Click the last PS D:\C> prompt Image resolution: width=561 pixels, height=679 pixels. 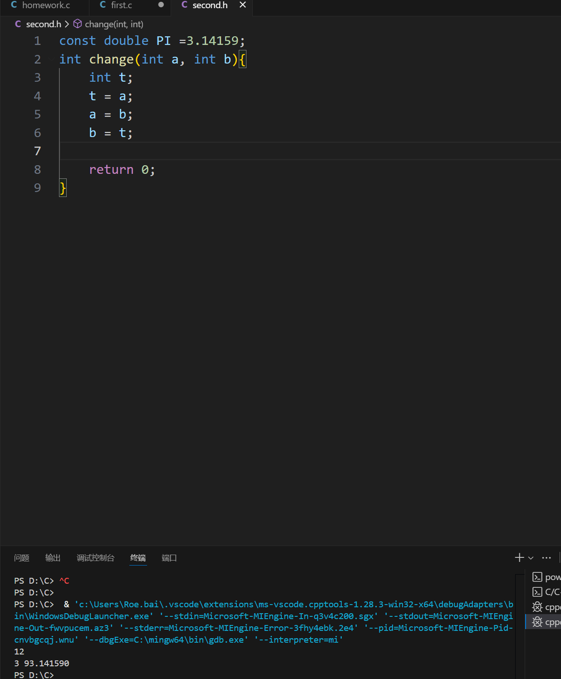pos(34,675)
